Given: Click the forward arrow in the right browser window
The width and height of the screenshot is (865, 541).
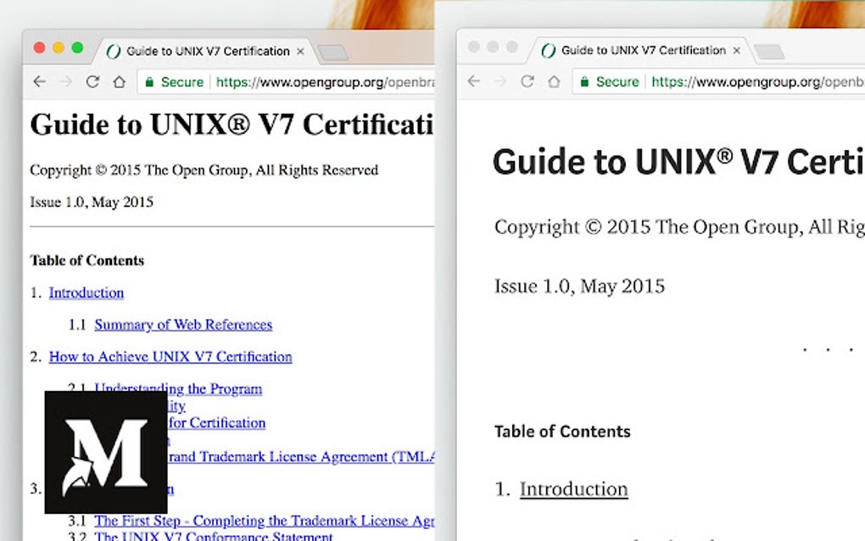Looking at the screenshot, I should [500, 81].
